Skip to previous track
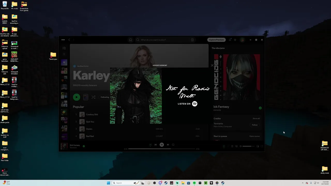 click(x=155, y=145)
